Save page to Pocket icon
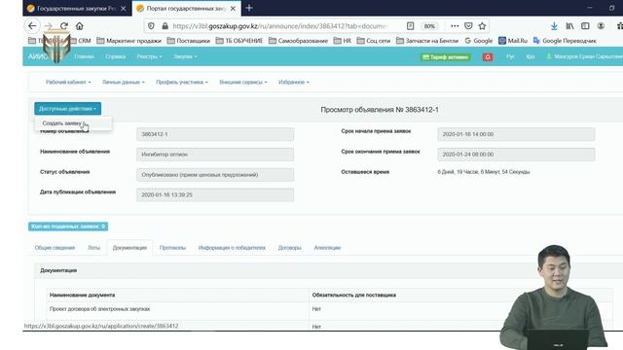This screenshot has width=623, height=350. tap(468, 26)
